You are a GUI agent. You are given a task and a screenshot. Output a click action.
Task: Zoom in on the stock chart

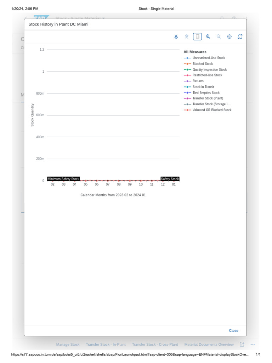click(x=208, y=37)
